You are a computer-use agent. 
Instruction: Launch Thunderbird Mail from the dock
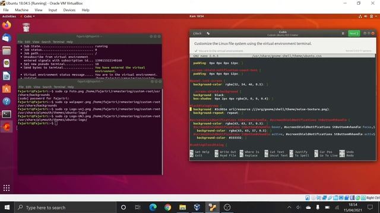7,38
